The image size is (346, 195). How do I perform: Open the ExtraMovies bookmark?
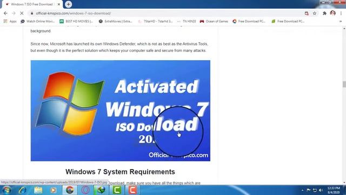[115, 21]
